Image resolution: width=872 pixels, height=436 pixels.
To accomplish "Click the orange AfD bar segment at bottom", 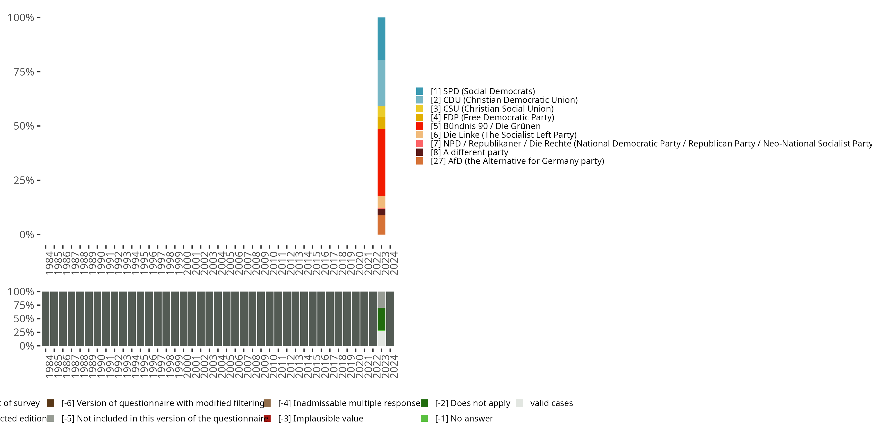I will tap(381, 225).
